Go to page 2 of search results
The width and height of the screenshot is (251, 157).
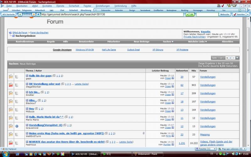pyautogui.click(x=230, y=58)
